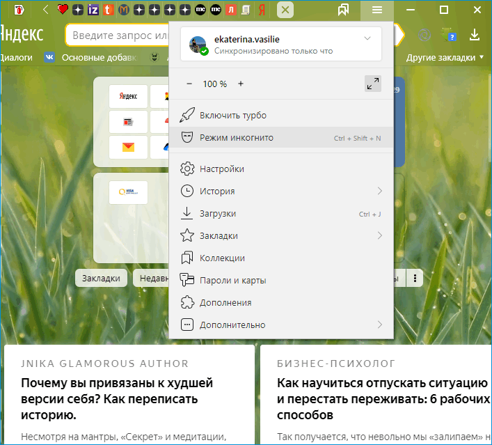Image resolution: width=492 pixels, height=445 pixels.
Task: Open the bookmarks collections icon in title bar
Action: click(343, 10)
